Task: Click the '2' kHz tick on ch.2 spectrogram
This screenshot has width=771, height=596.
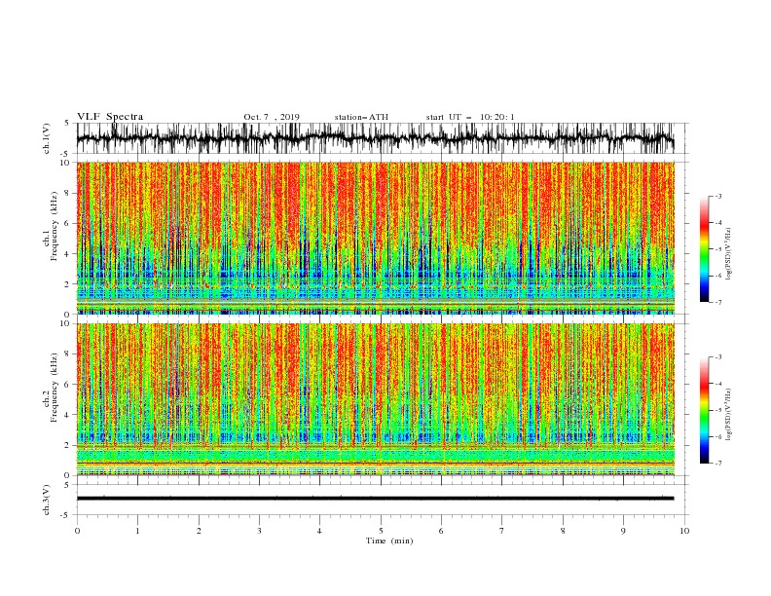Action: 68,445
